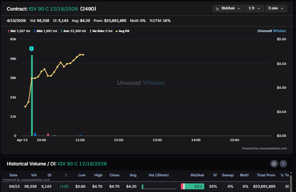Select the 04/13 date cell

tap(14, 187)
